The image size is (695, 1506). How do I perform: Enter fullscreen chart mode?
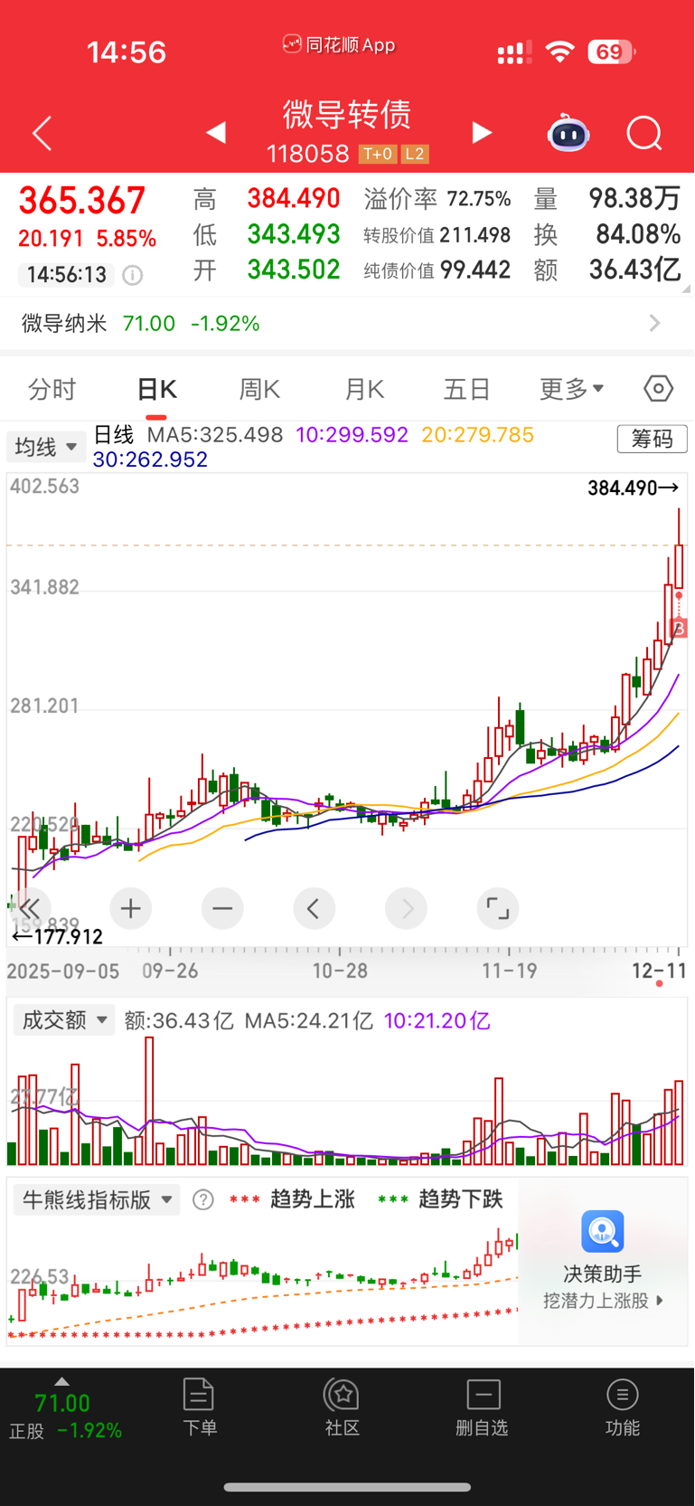(x=498, y=908)
